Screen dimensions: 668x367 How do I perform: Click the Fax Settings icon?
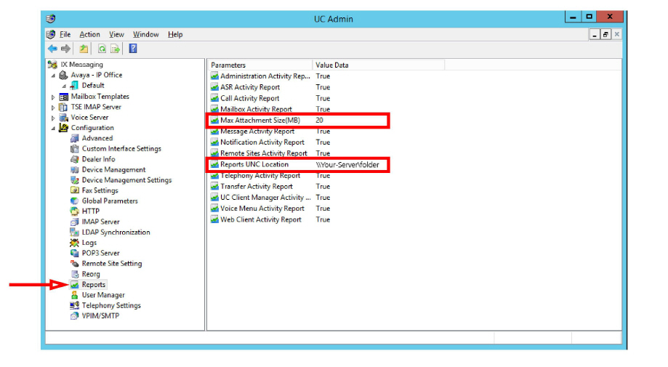pyautogui.click(x=75, y=190)
